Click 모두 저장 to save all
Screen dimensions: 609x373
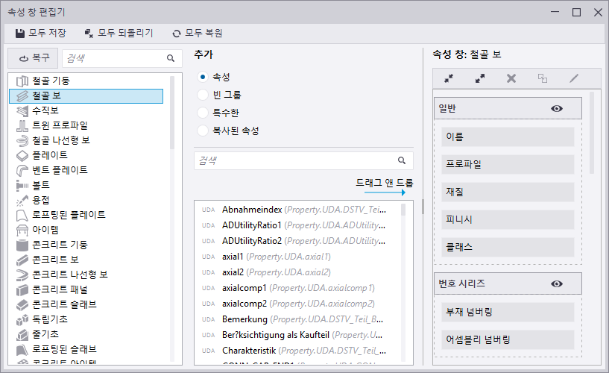tap(41, 33)
